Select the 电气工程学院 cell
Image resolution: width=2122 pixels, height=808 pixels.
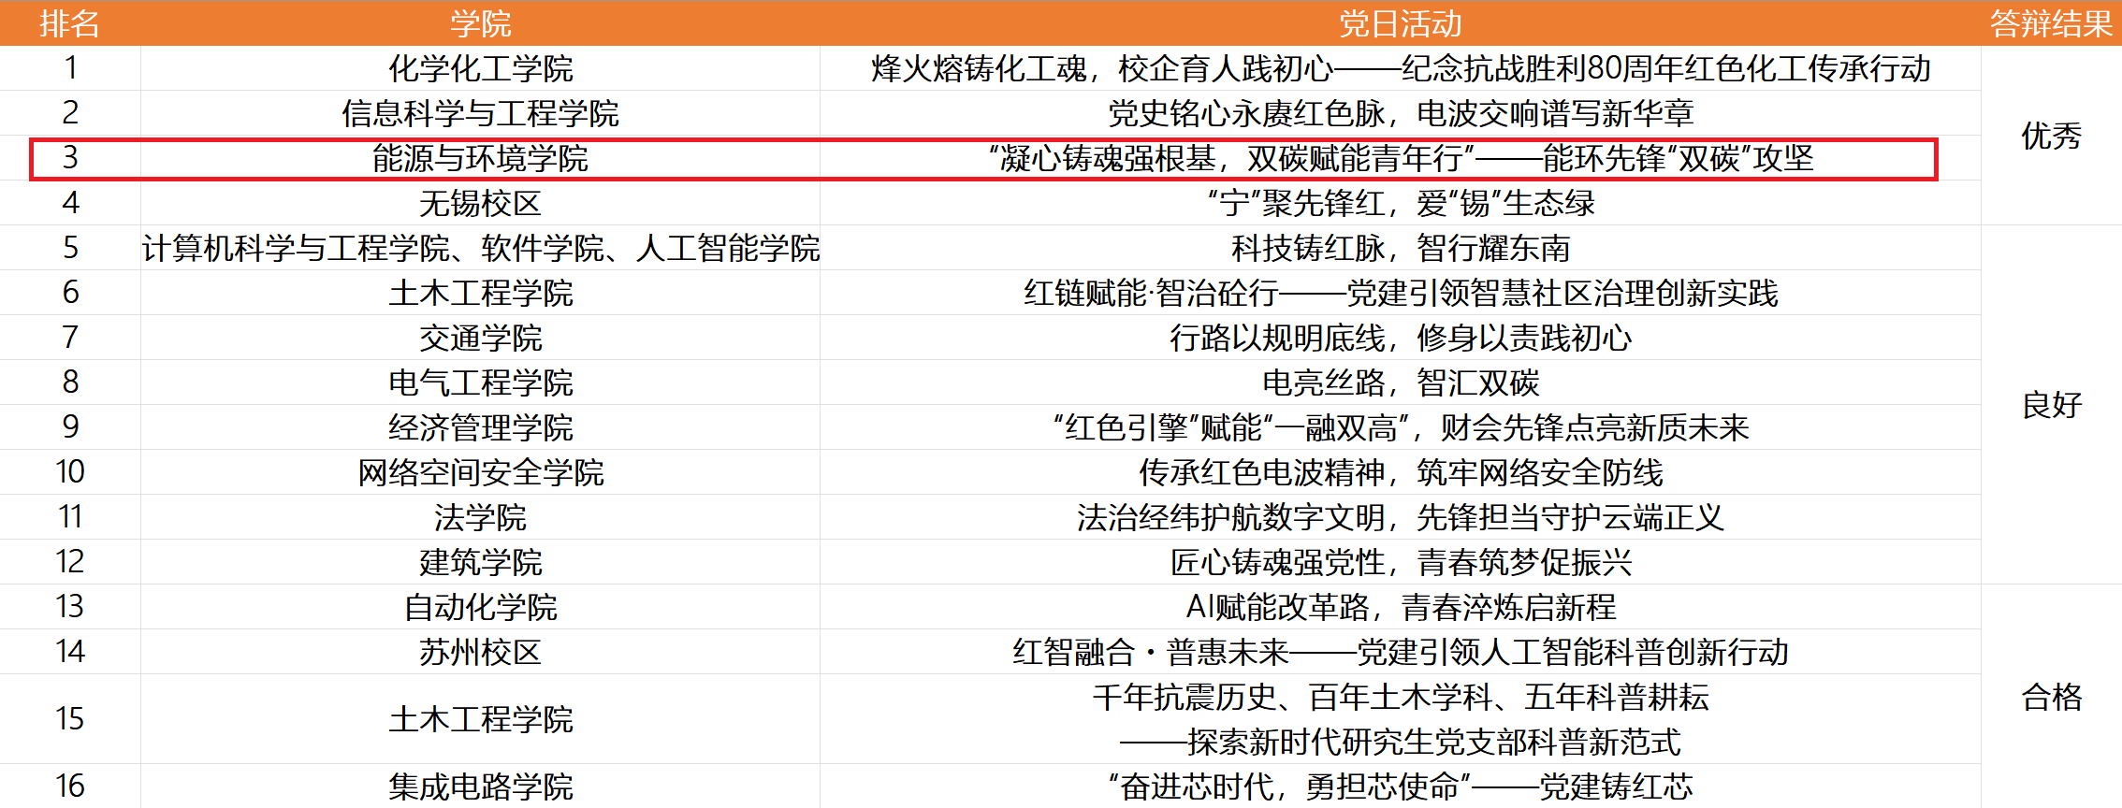pyautogui.click(x=480, y=382)
